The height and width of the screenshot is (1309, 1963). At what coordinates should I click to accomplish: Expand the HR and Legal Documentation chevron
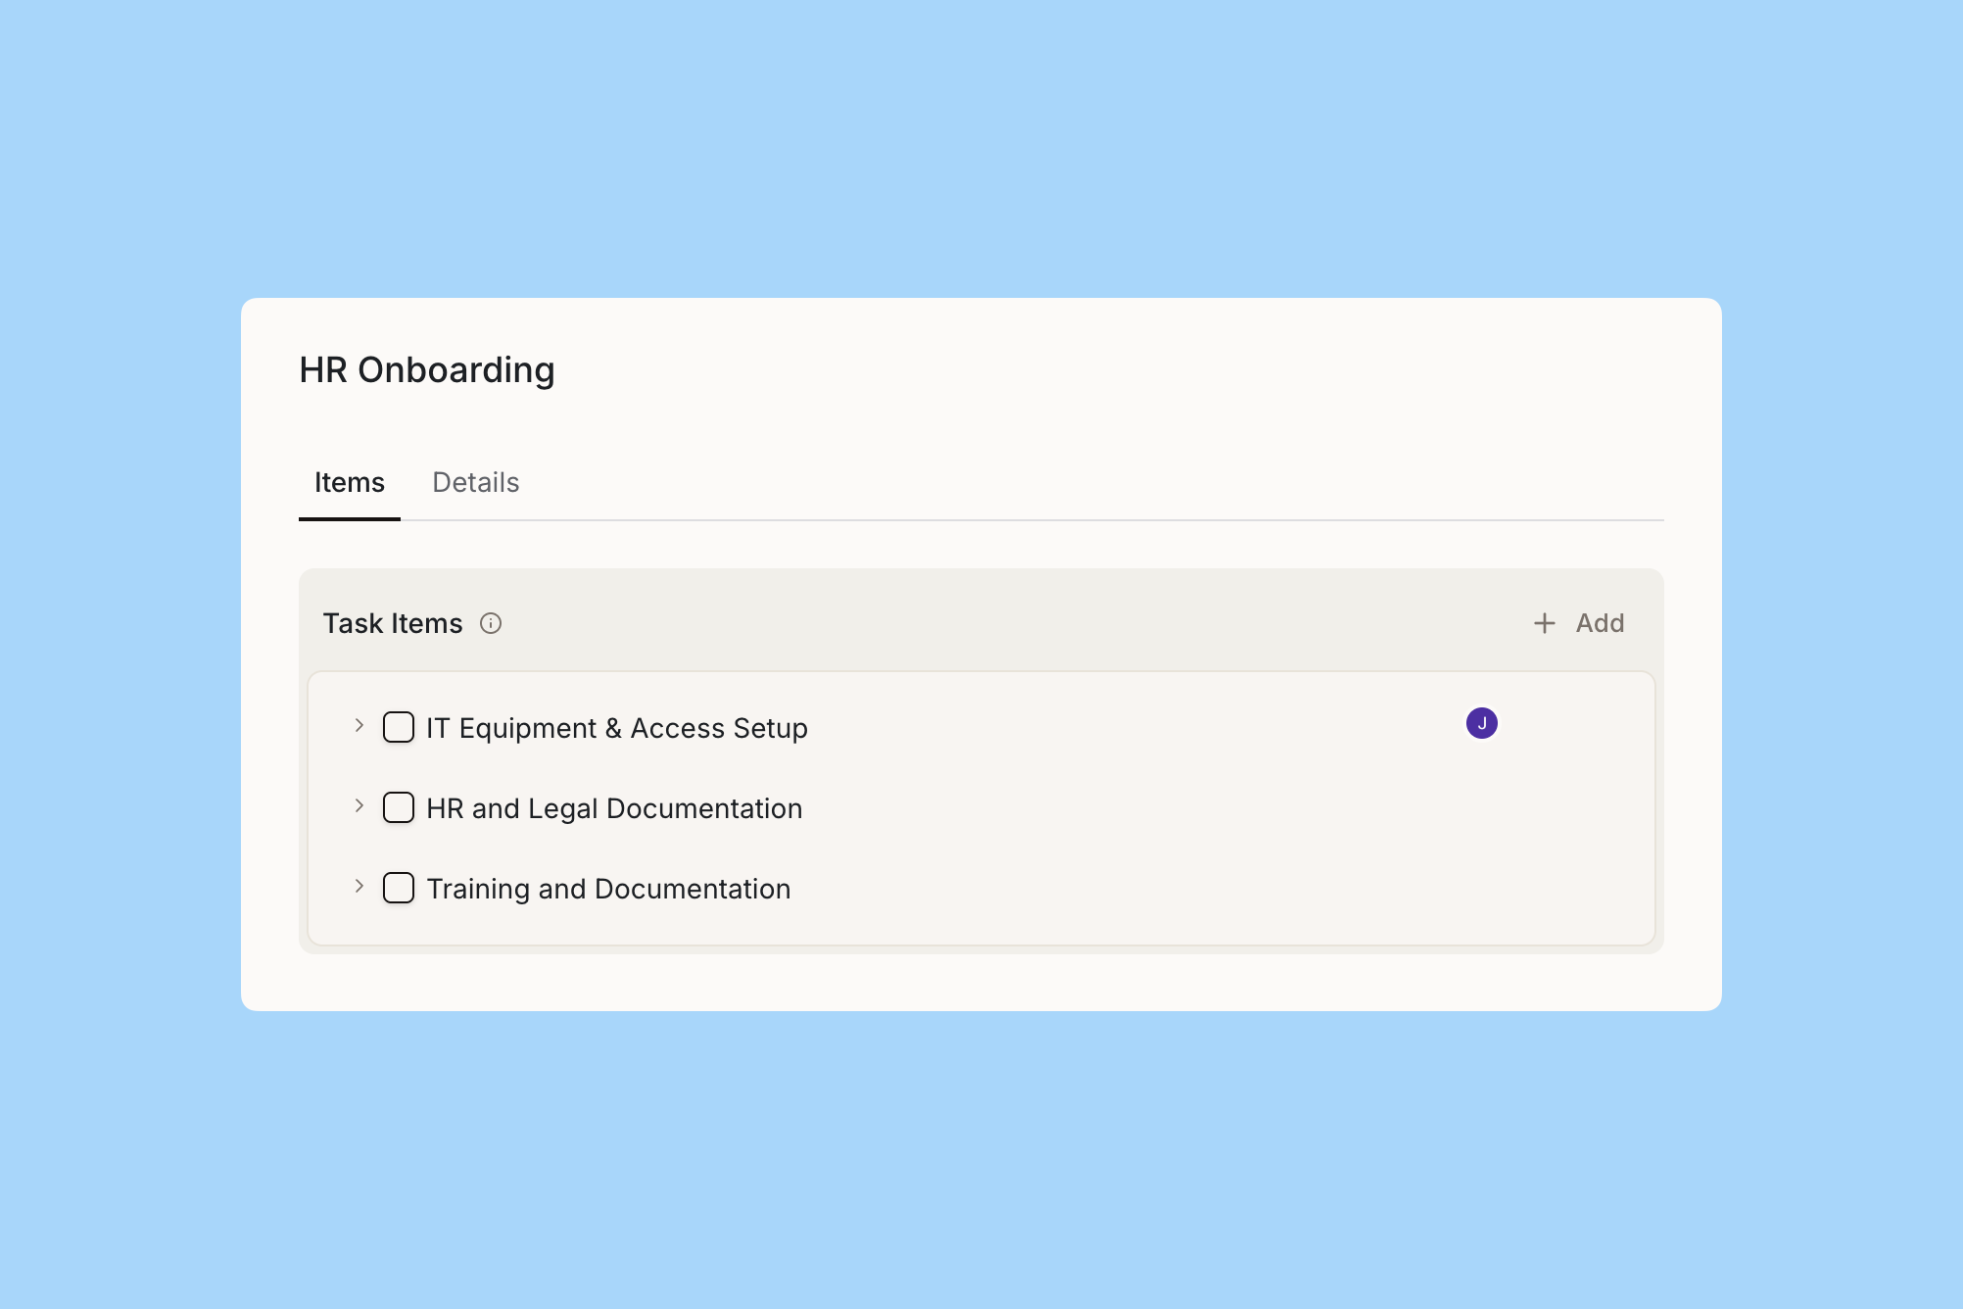359,806
